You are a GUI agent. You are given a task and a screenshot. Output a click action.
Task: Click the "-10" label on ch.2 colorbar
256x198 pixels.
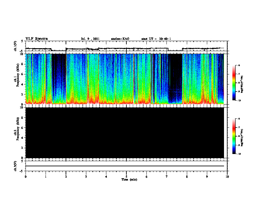[239, 154]
